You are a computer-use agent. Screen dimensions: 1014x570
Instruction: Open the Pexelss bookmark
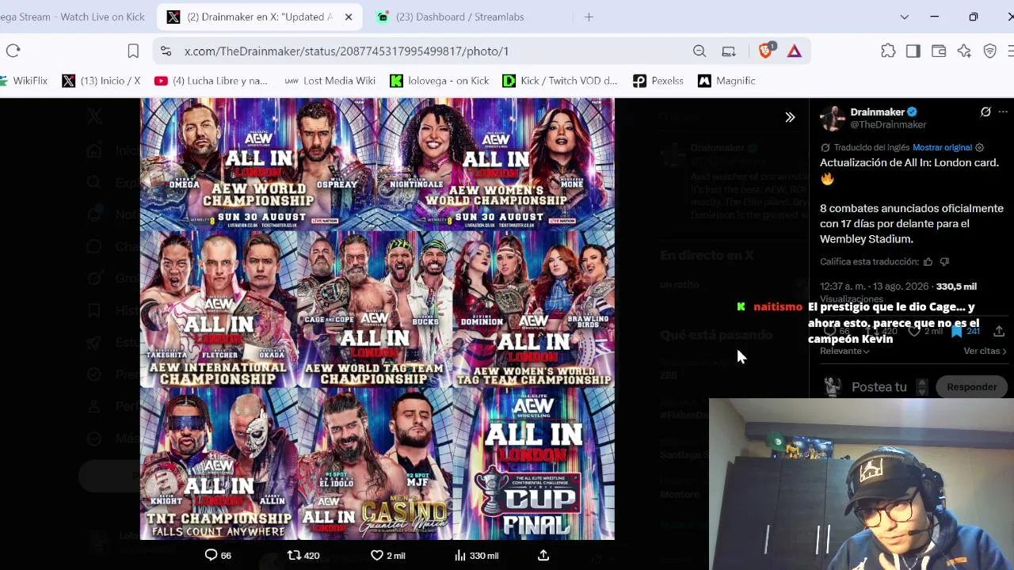[x=658, y=81]
